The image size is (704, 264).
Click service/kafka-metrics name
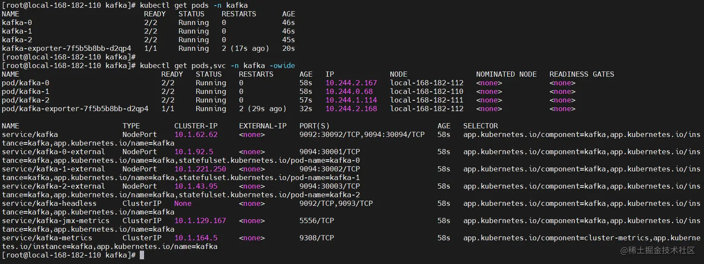coord(47,238)
